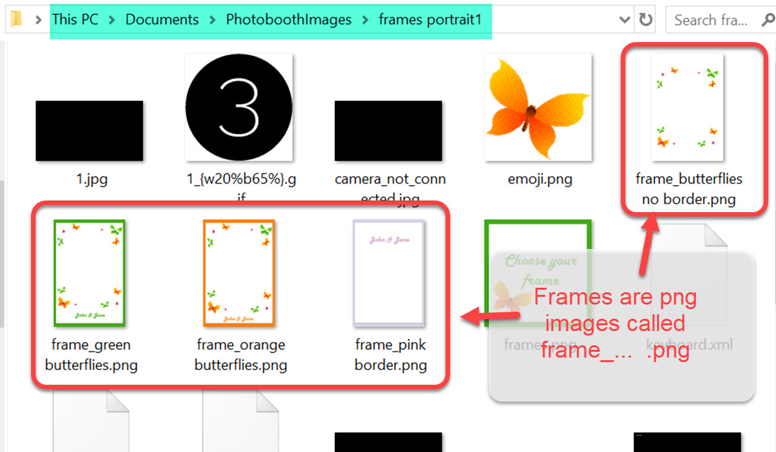Select the folder icon in the address bar

point(16,19)
